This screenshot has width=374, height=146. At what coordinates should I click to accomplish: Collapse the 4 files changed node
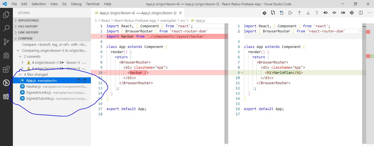tap(21, 74)
